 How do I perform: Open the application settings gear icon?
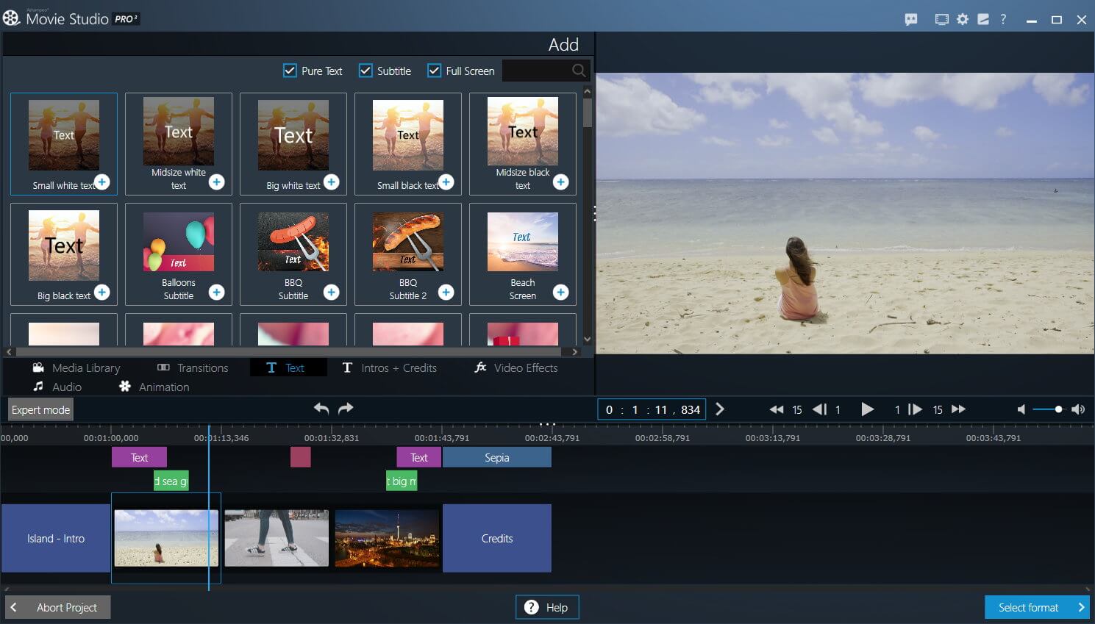(962, 19)
